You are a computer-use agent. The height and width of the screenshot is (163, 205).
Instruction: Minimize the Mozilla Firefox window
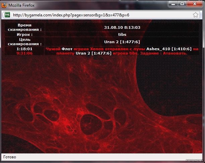click(173, 4)
